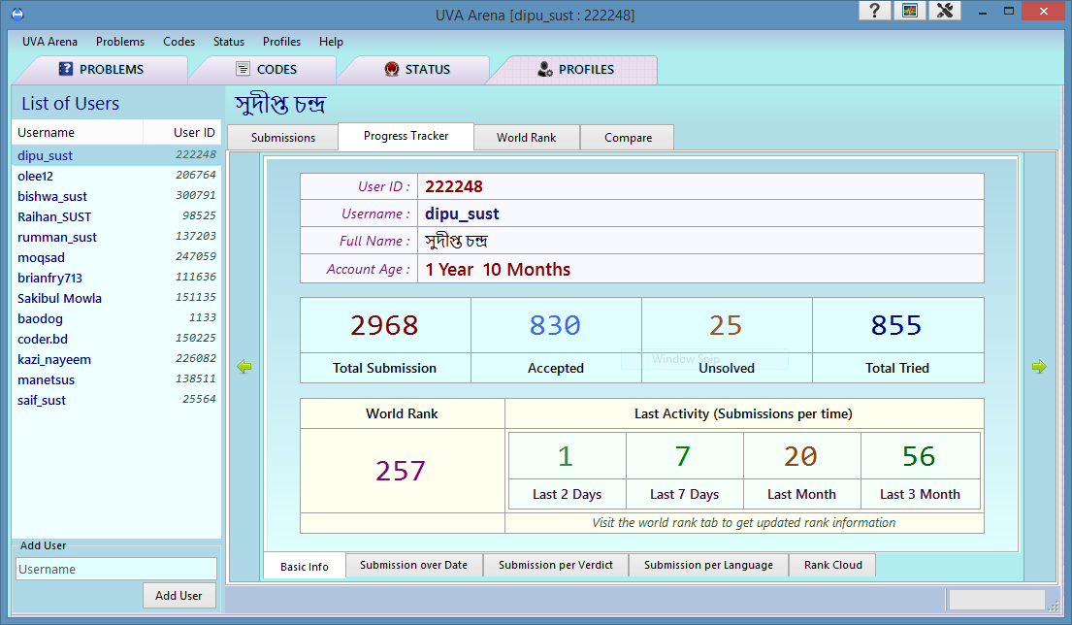Image resolution: width=1072 pixels, height=625 pixels.
Task: Click the username value dipu_sust in profile table
Action: [x=462, y=214]
